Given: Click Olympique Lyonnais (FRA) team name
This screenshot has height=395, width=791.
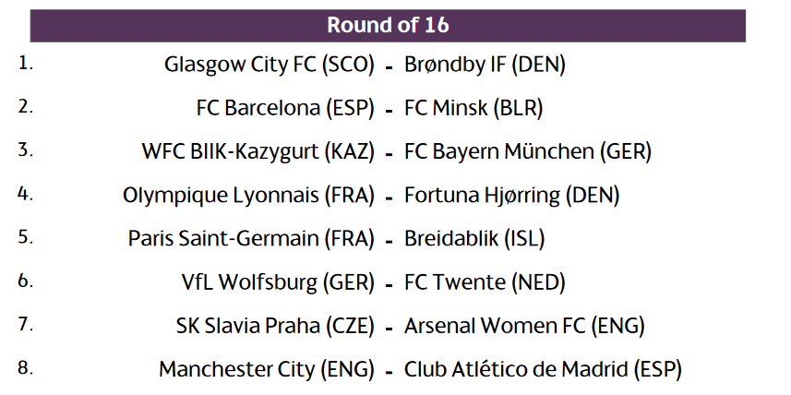Looking at the screenshot, I should pos(248,195).
